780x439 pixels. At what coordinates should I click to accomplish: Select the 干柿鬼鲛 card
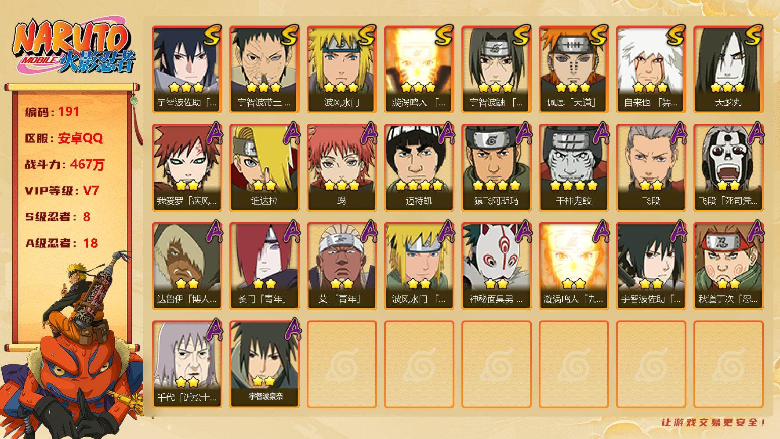click(x=573, y=168)
